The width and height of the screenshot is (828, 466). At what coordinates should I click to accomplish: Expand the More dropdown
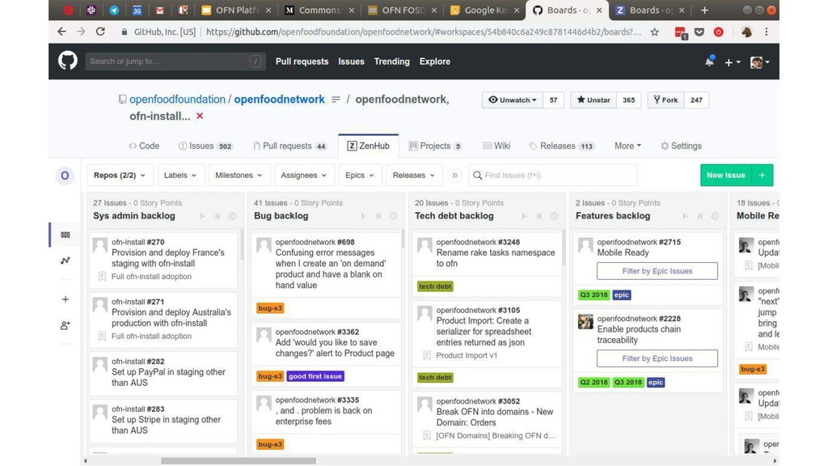[x=627, y=146]
